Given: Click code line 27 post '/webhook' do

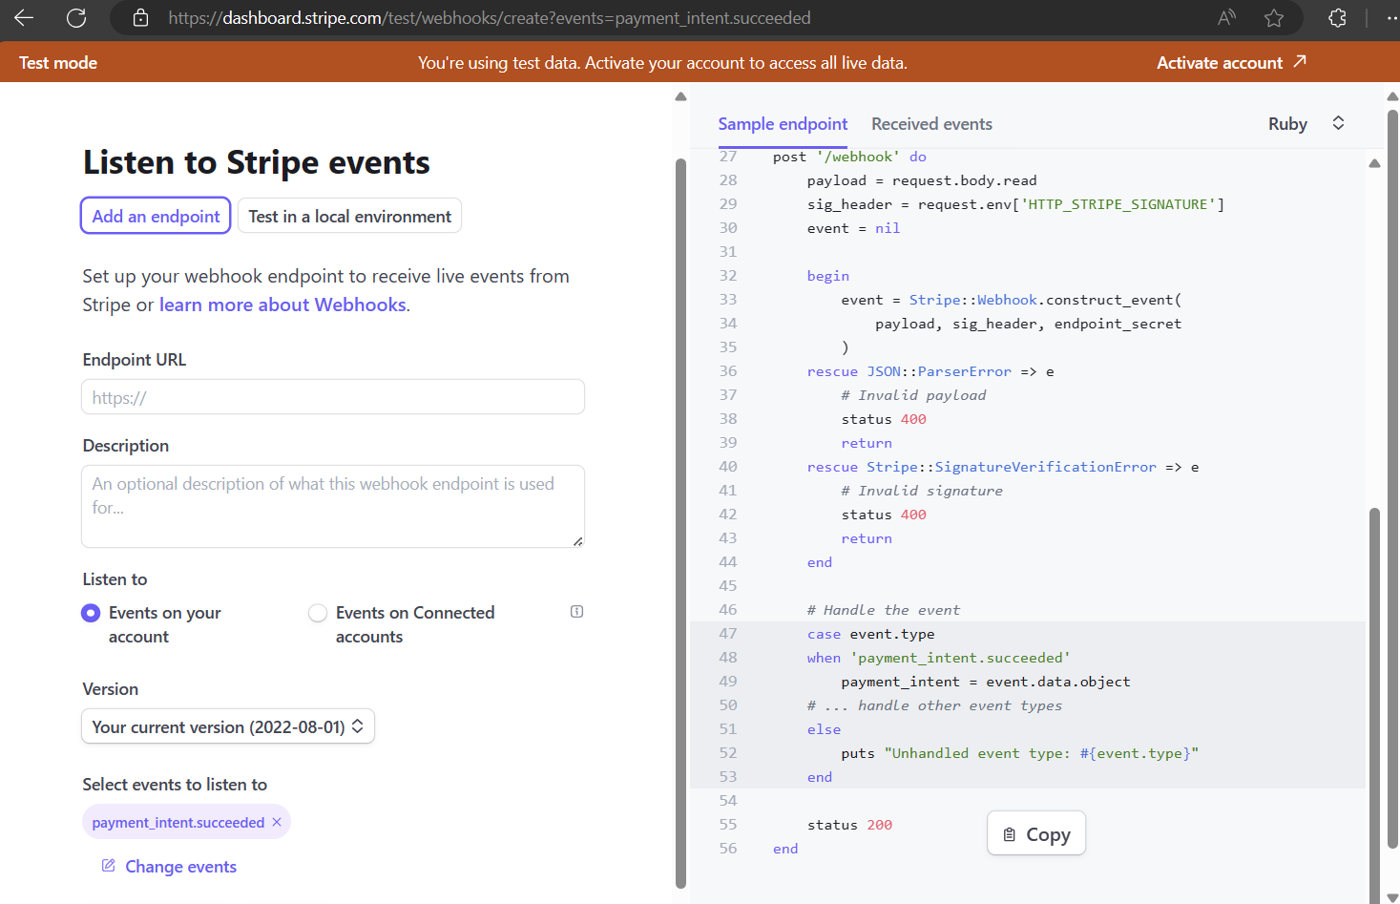Looking at the screenshot, I should point(849,157).
